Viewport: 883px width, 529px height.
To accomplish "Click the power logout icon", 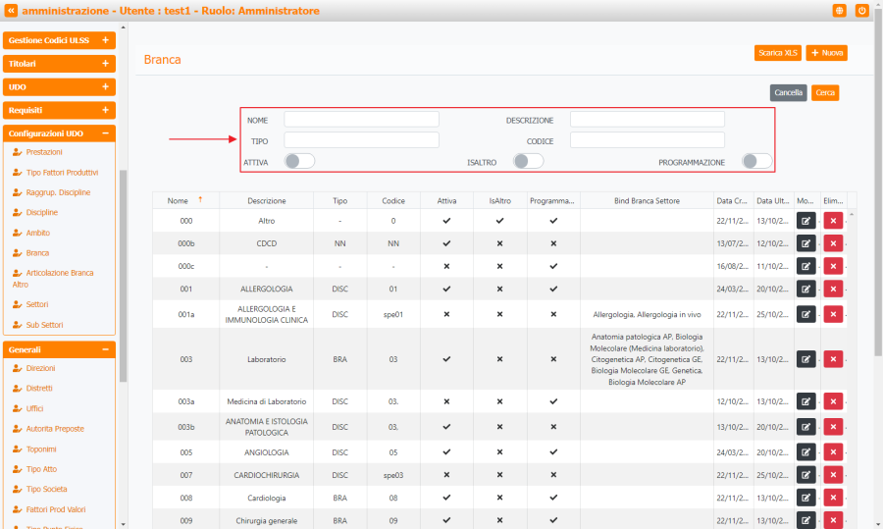I will click(x=862, y=11).
